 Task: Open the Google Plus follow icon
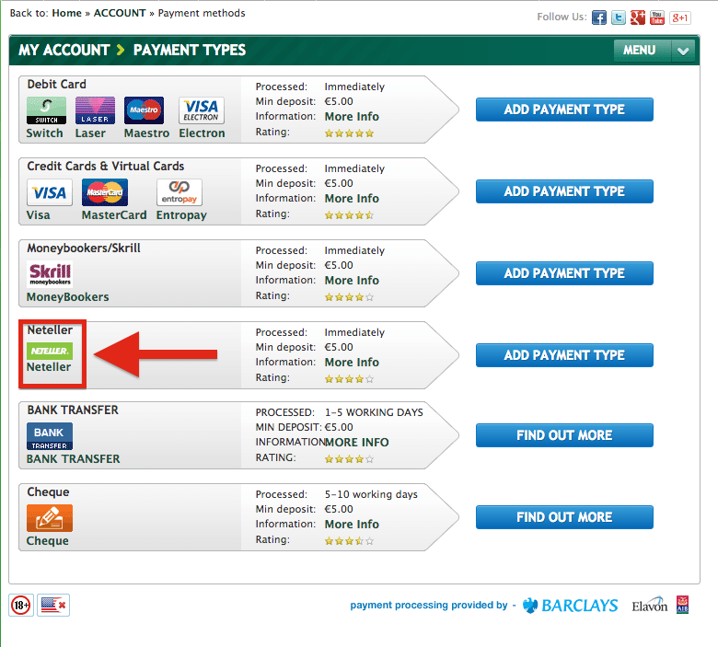click(x=637, y=17)
